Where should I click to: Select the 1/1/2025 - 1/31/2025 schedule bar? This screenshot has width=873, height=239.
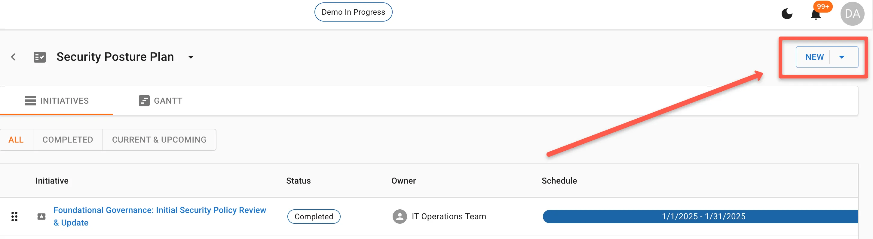[x=700, y=216]
